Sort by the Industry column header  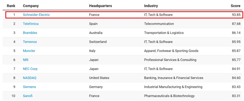coord(151,6)
